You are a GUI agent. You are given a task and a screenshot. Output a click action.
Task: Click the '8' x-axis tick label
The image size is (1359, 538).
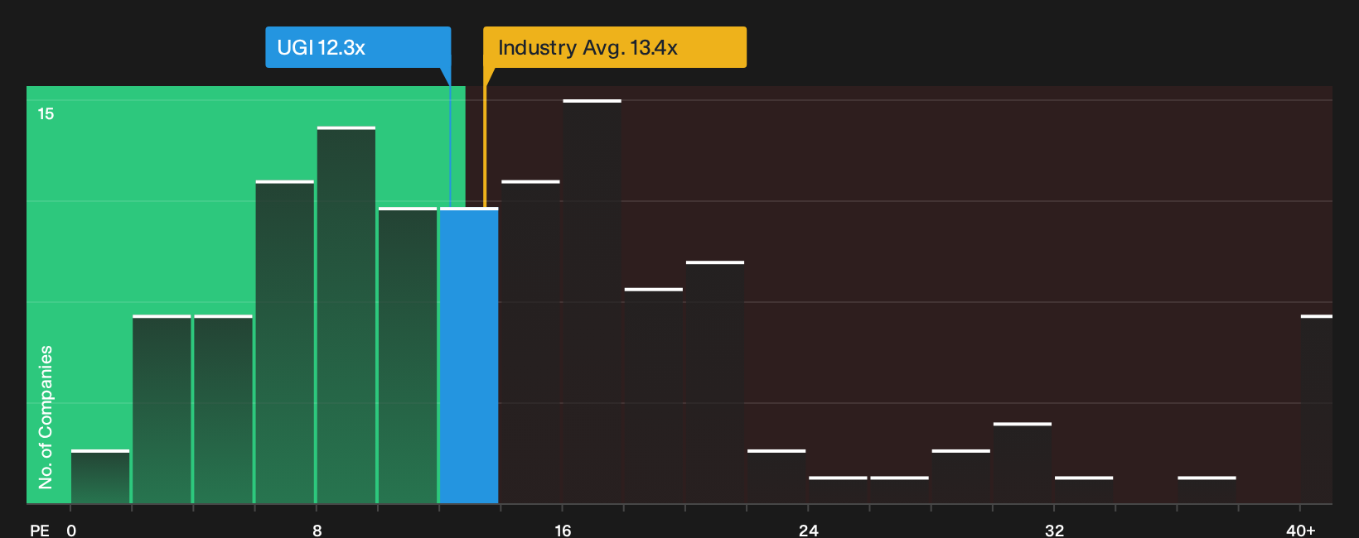[x=317, y=531]
